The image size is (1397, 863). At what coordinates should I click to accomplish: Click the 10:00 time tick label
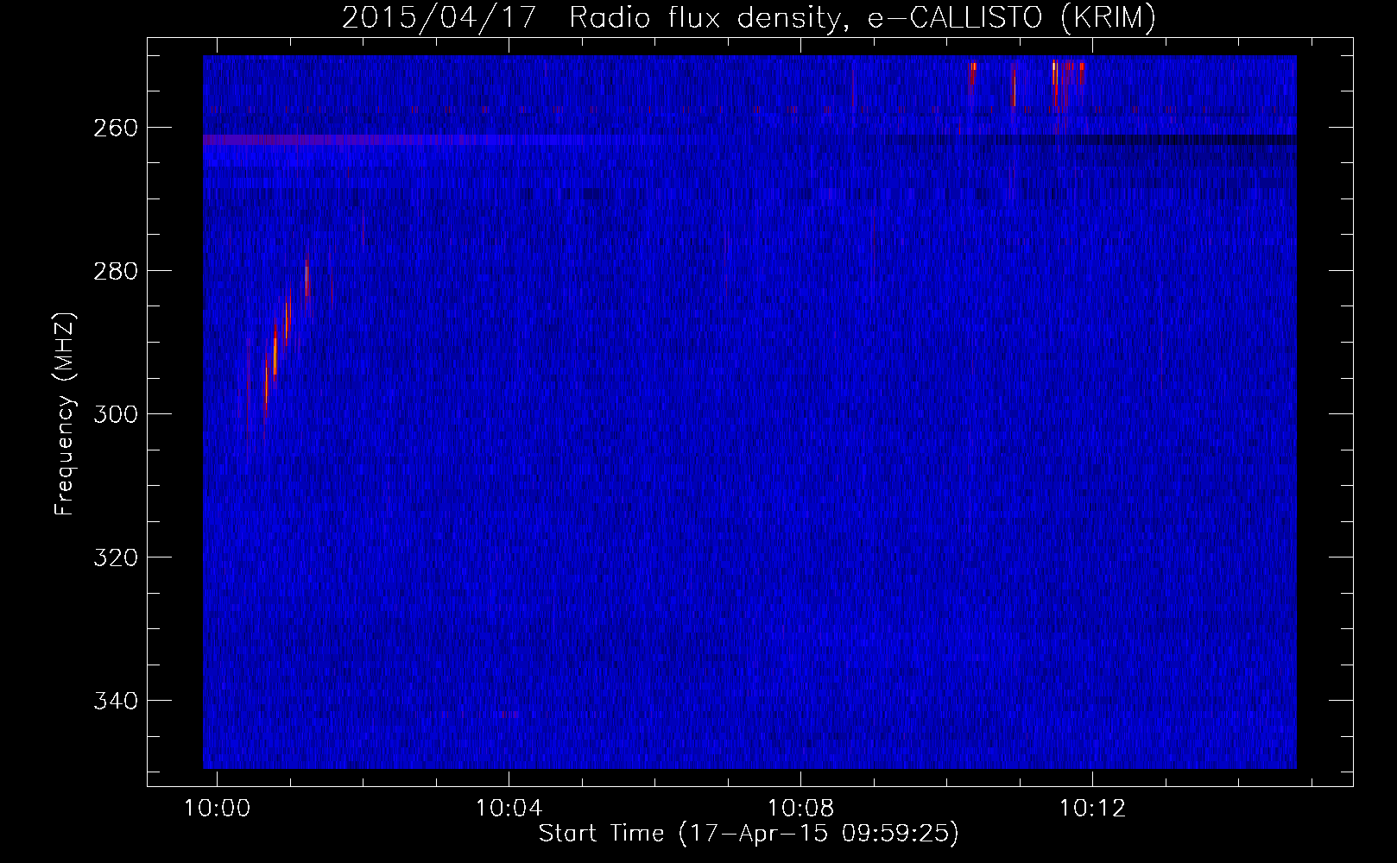tap(217, 808)
